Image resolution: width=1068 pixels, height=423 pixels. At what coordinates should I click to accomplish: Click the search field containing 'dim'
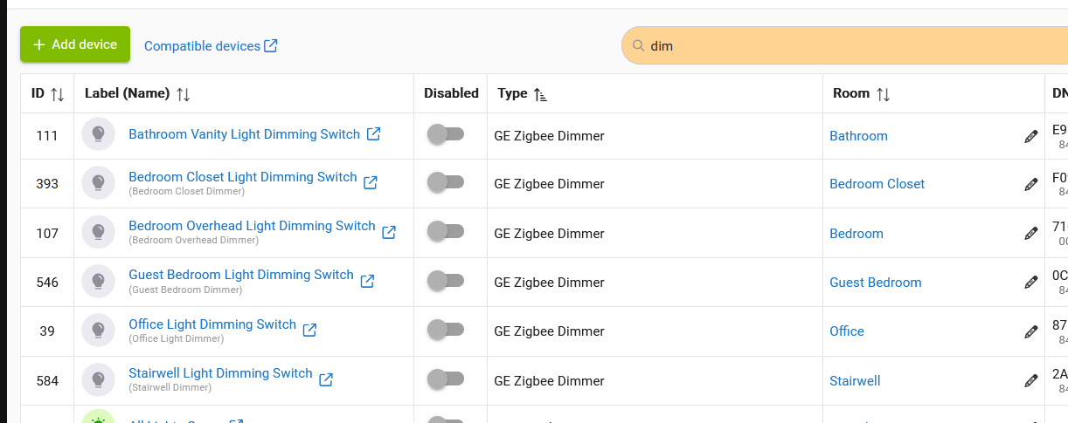pos(845,45)
